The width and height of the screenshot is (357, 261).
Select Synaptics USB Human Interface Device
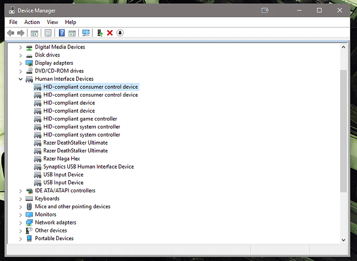[88, 167]
